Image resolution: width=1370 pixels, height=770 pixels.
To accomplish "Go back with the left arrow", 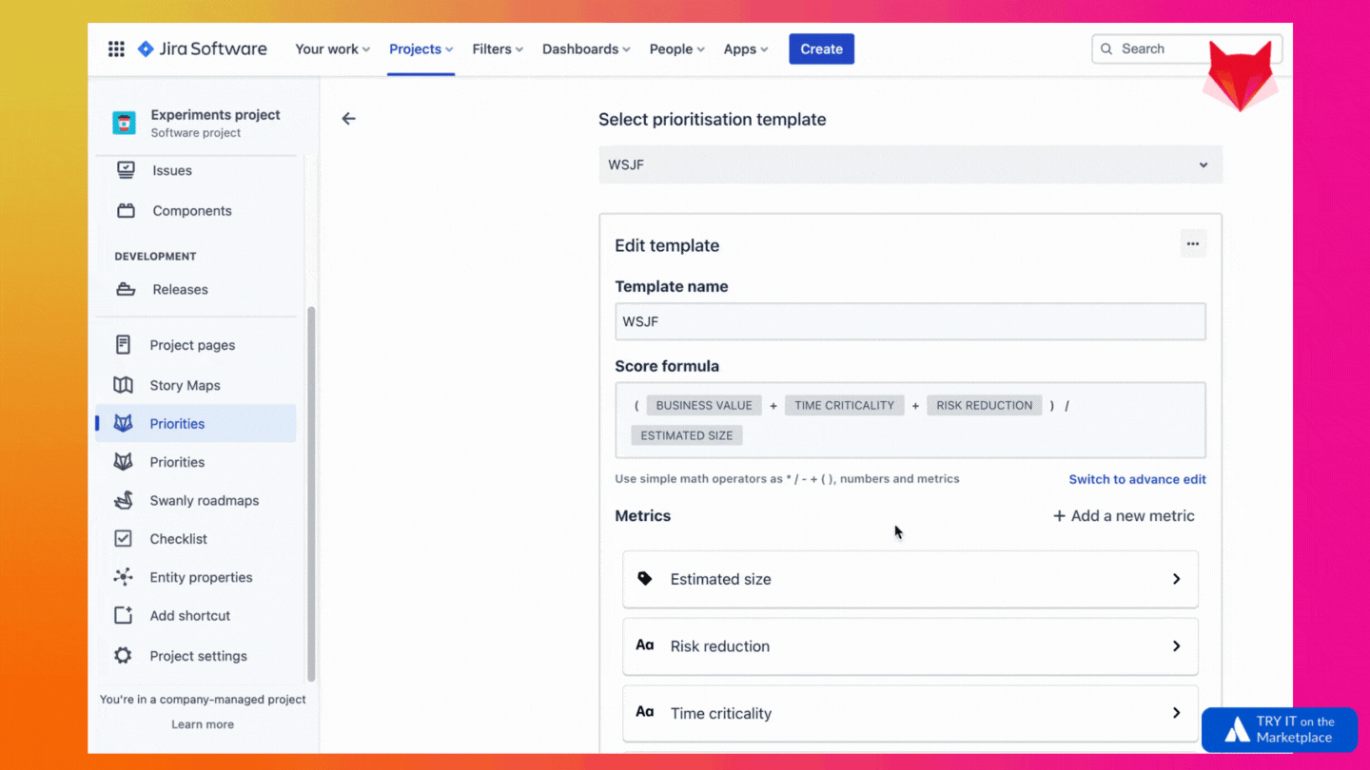I will pos(348,119).
